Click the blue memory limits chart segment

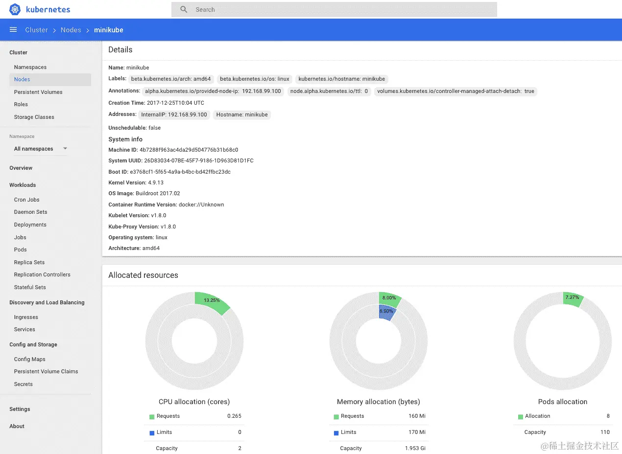[x=386, y=312]
